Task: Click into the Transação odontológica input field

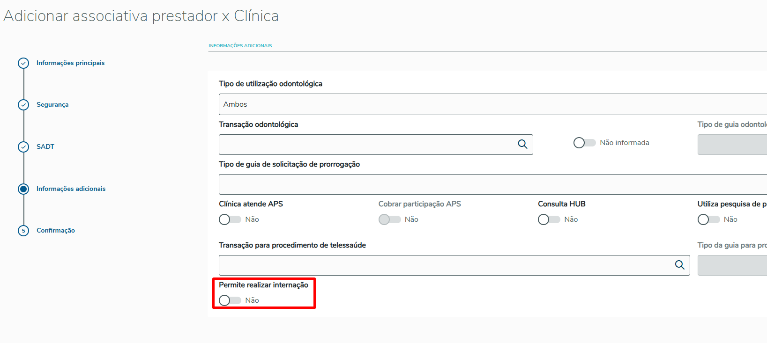Action: point(365,145)
